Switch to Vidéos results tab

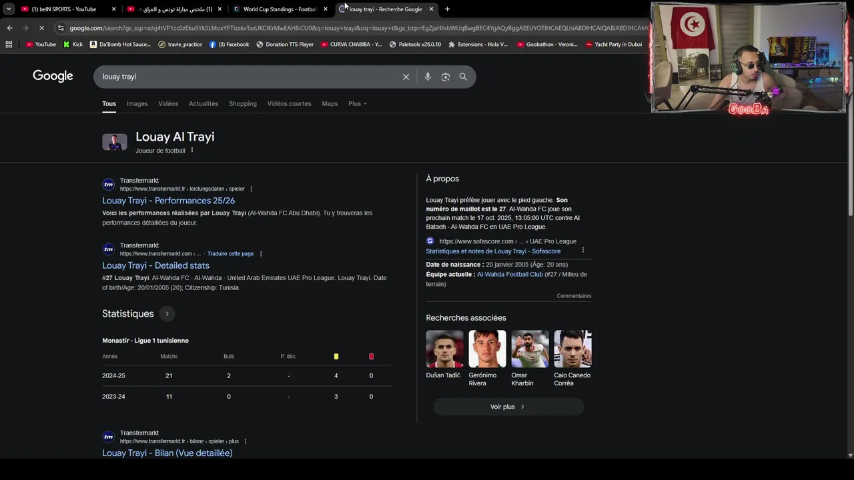pos(168,103)
